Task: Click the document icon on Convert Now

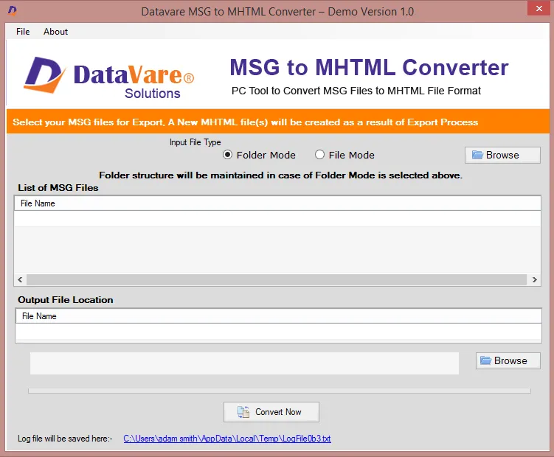Action: pyautogui.click(x=243, y=412)
